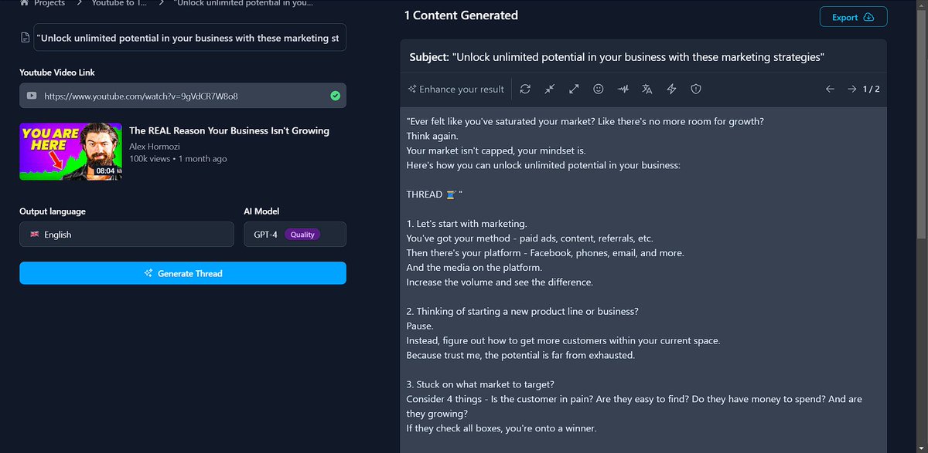Click the channel name Alex Hormozi
928x453 pixels.
tap(154, 145)
